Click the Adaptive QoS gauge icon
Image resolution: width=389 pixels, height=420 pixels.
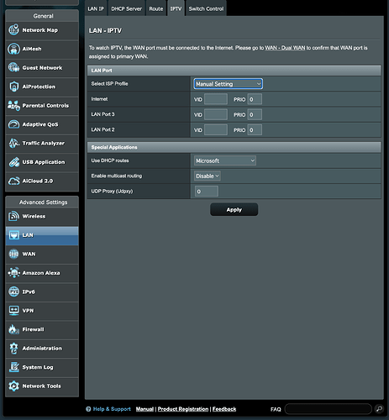coord(13,124)
